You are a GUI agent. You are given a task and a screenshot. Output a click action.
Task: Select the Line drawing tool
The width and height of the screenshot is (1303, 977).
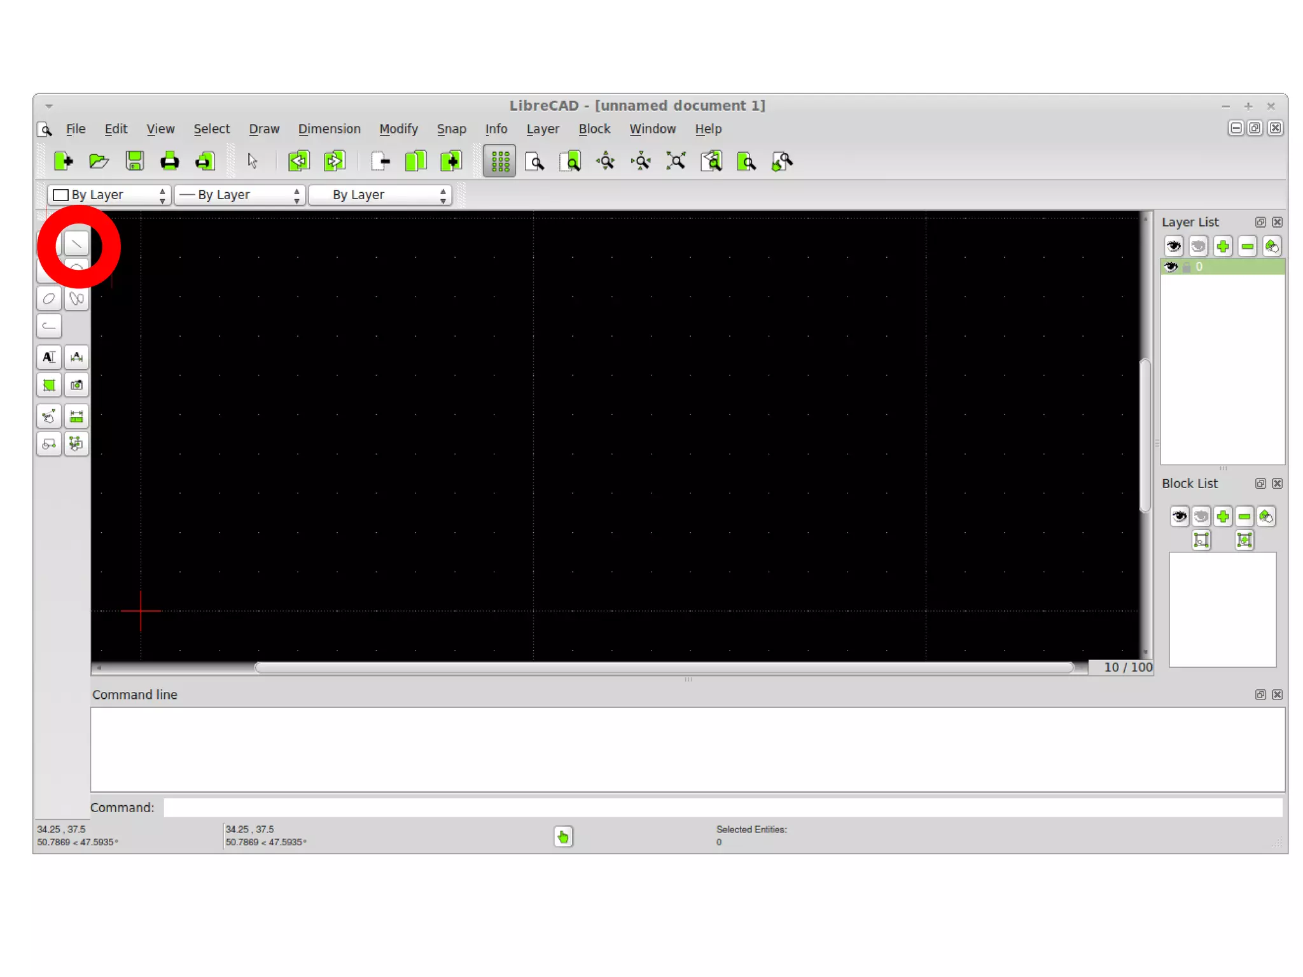(x=76, y=244)
